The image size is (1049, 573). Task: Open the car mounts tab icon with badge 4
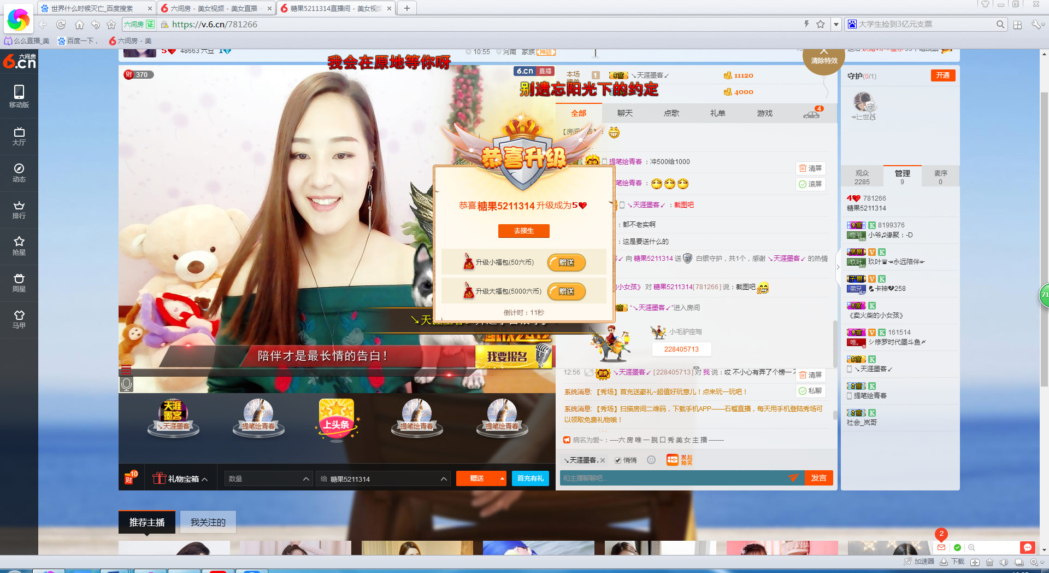pos(812,113)
